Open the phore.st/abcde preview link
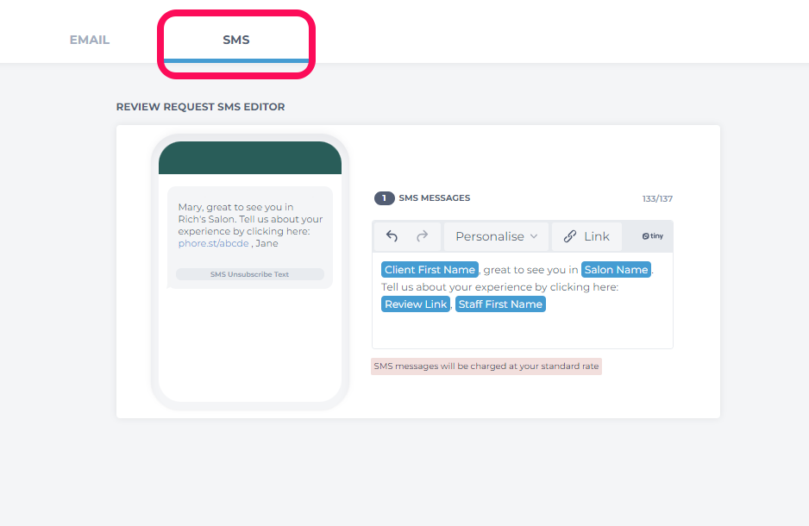The image size is (809, 526). coord(214,243)
